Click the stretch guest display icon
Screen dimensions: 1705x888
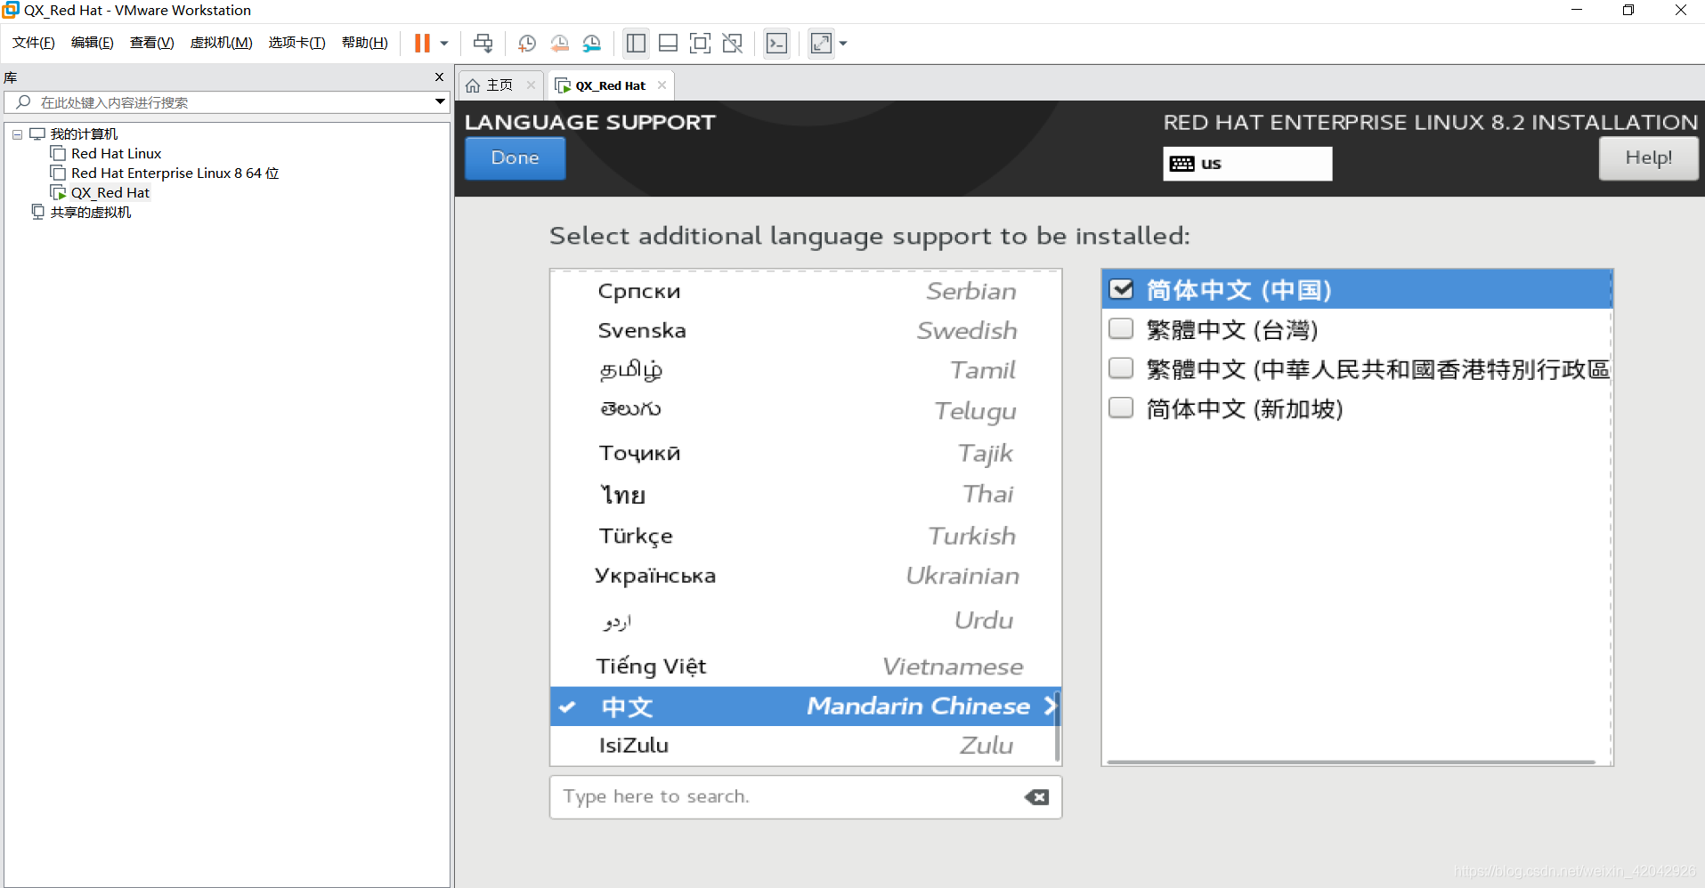tap(821, 43)
